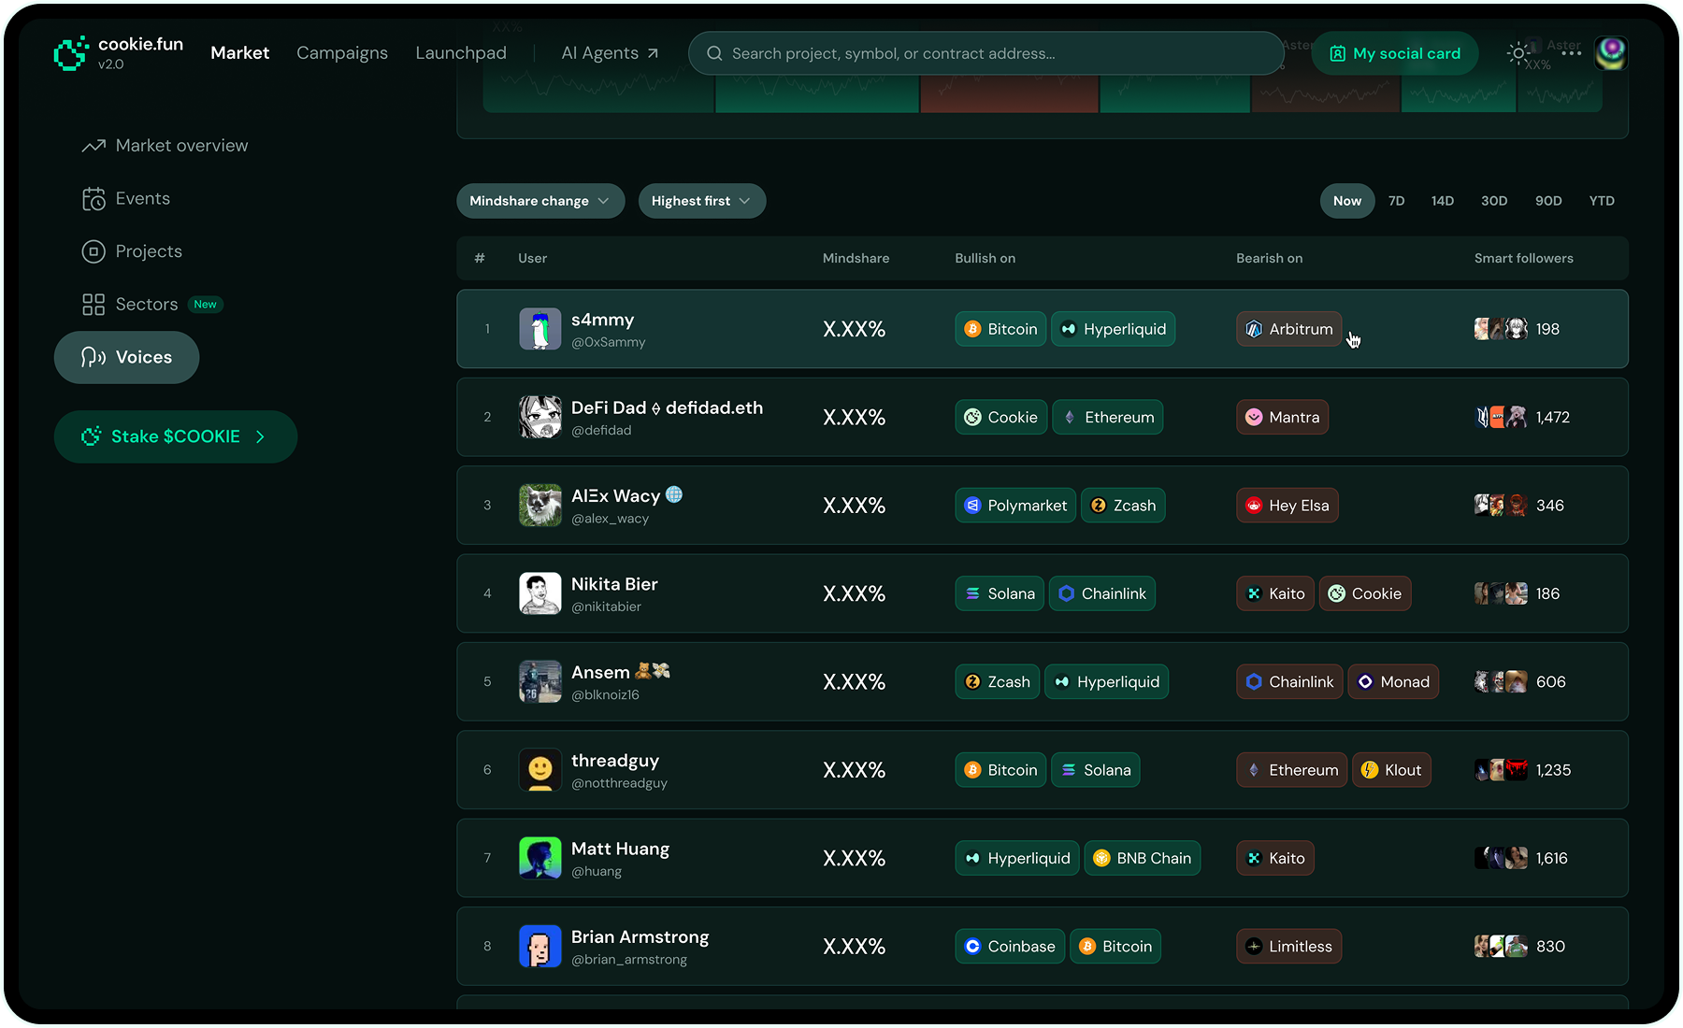
Task: Open the Campaigns tab
Action: (x=342, y=53)
